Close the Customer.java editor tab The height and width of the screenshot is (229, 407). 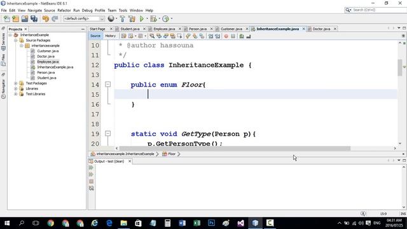pos(247,29)
